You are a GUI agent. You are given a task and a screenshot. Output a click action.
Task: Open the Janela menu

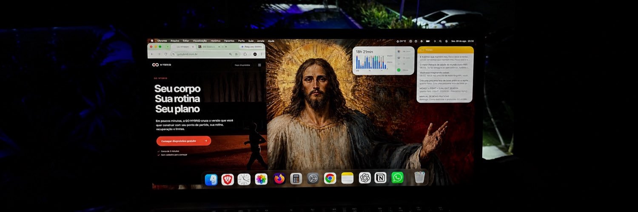tap(260, 41)
